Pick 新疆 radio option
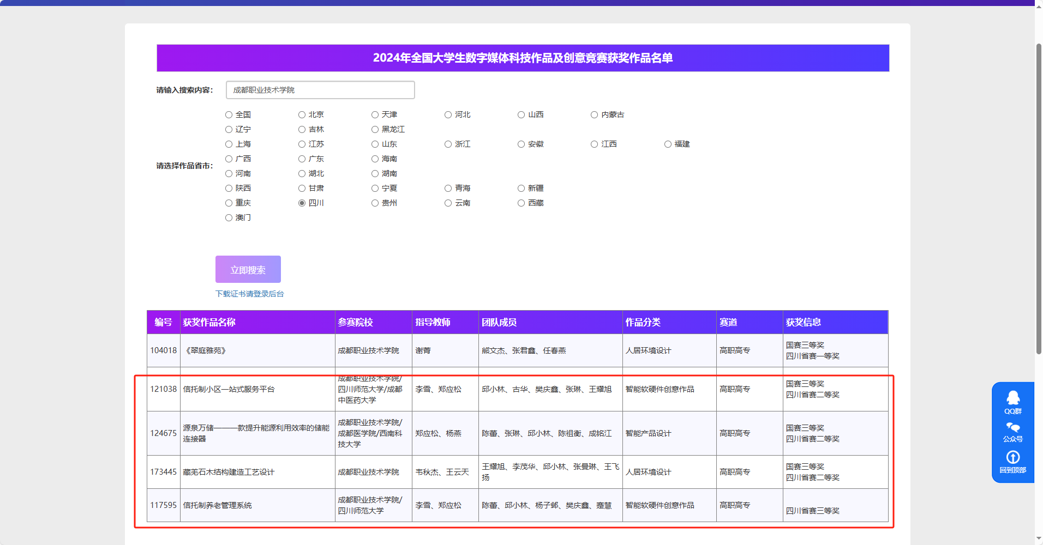 (521, 188)
